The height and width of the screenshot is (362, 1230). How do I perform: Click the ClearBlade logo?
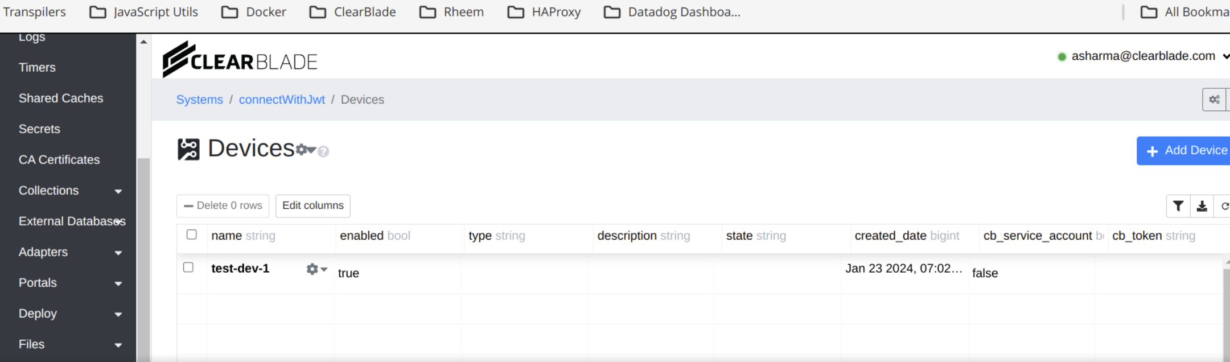(x=240, y=59)
